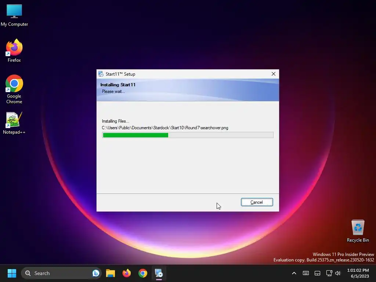
Task: Click the magnifier icon in Search
Action: click(x=28, y=273)
